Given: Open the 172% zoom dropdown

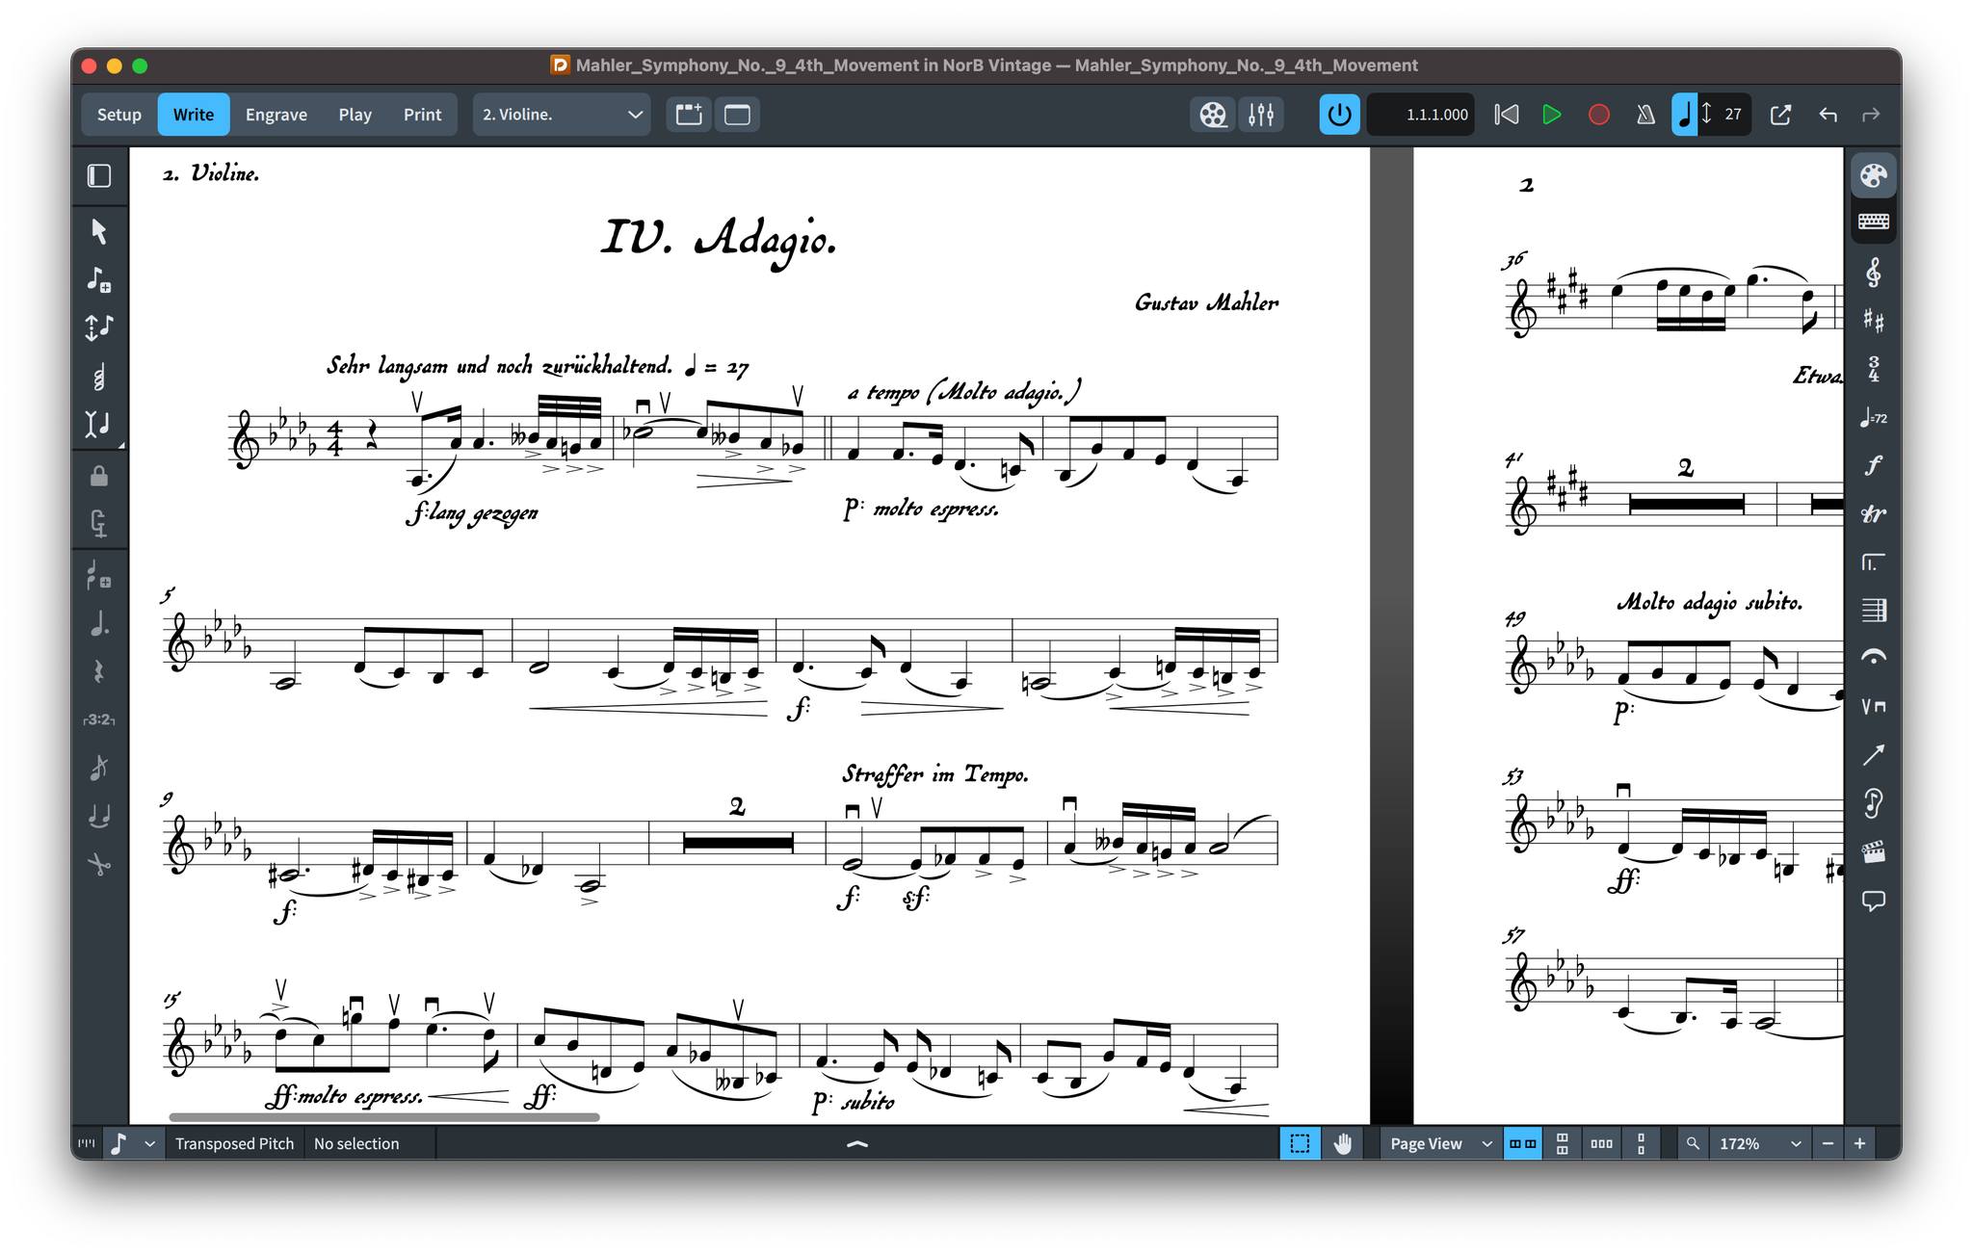Looking at the screenshot, I should coord(1759,1143).
